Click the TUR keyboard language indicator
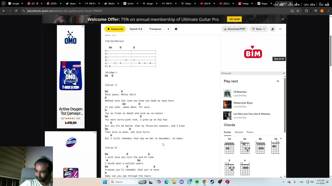Image resolution: width=332 pixels, height=186 pixels. click(x=301, y=182)
